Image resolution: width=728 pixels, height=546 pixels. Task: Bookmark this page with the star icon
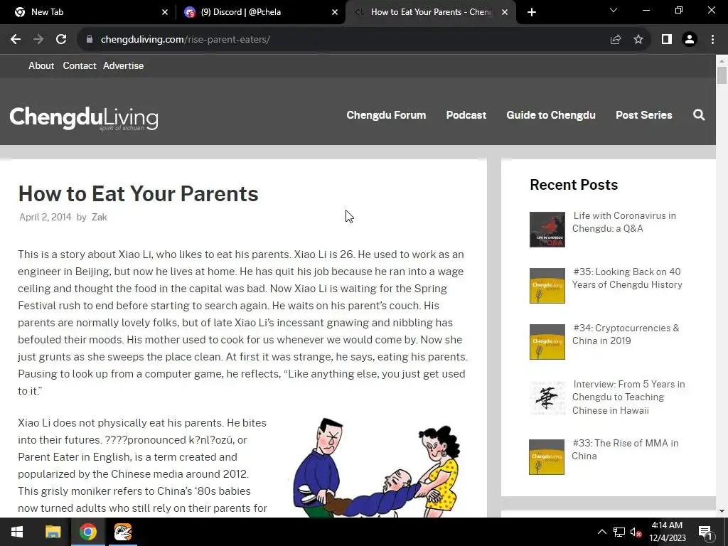[638, 40]
